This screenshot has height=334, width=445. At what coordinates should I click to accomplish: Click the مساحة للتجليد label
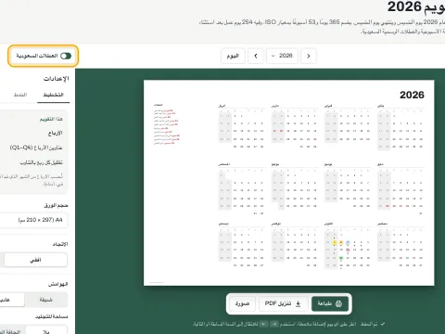[x=52, y=316]
